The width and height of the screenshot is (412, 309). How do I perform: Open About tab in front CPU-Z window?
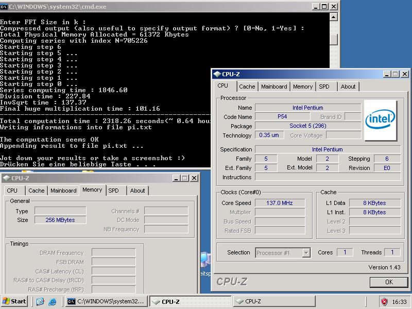(x=348, y=87)
